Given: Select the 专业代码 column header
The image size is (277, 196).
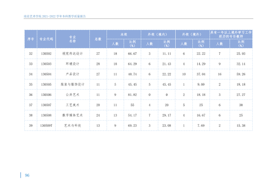Looking at the screenshot, I should (x=46, y=39).
